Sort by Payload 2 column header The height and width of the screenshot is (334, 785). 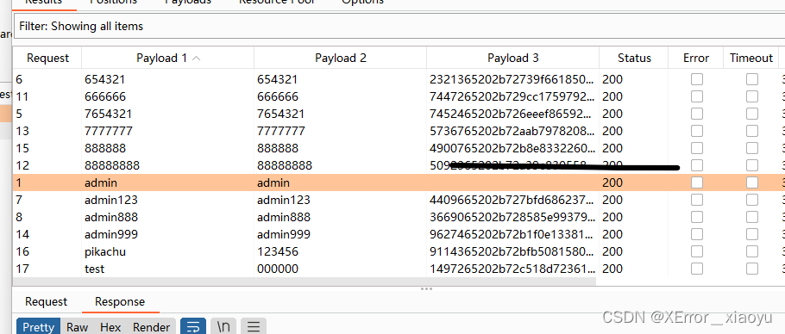341,58
